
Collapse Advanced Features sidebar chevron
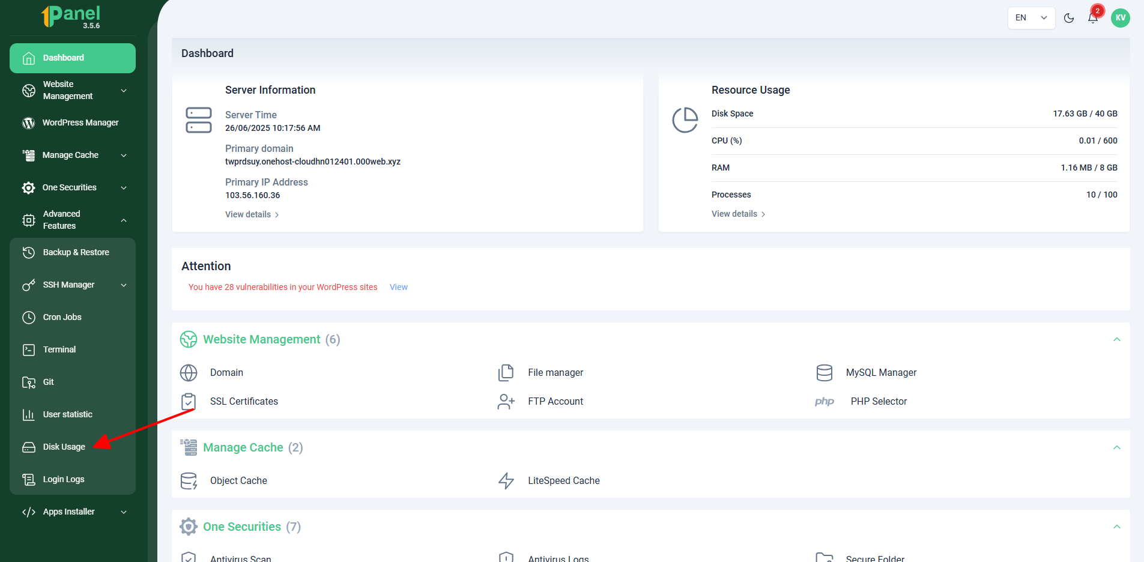tap(124, 220)
